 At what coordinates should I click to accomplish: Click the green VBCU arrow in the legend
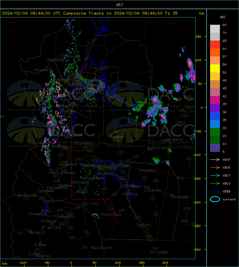(x=215, y=183)
